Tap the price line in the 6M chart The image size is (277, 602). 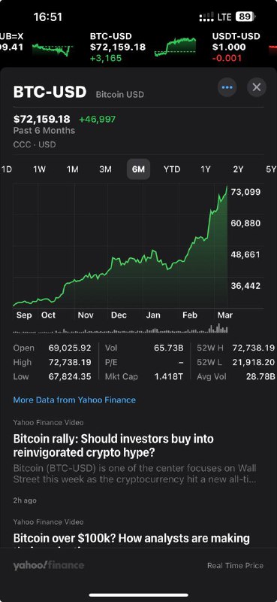(x=120, y=246)
